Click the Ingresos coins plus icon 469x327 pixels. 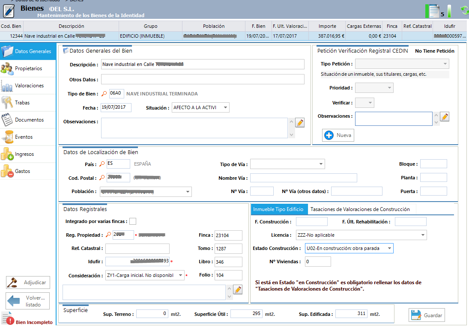click(7, 154)
